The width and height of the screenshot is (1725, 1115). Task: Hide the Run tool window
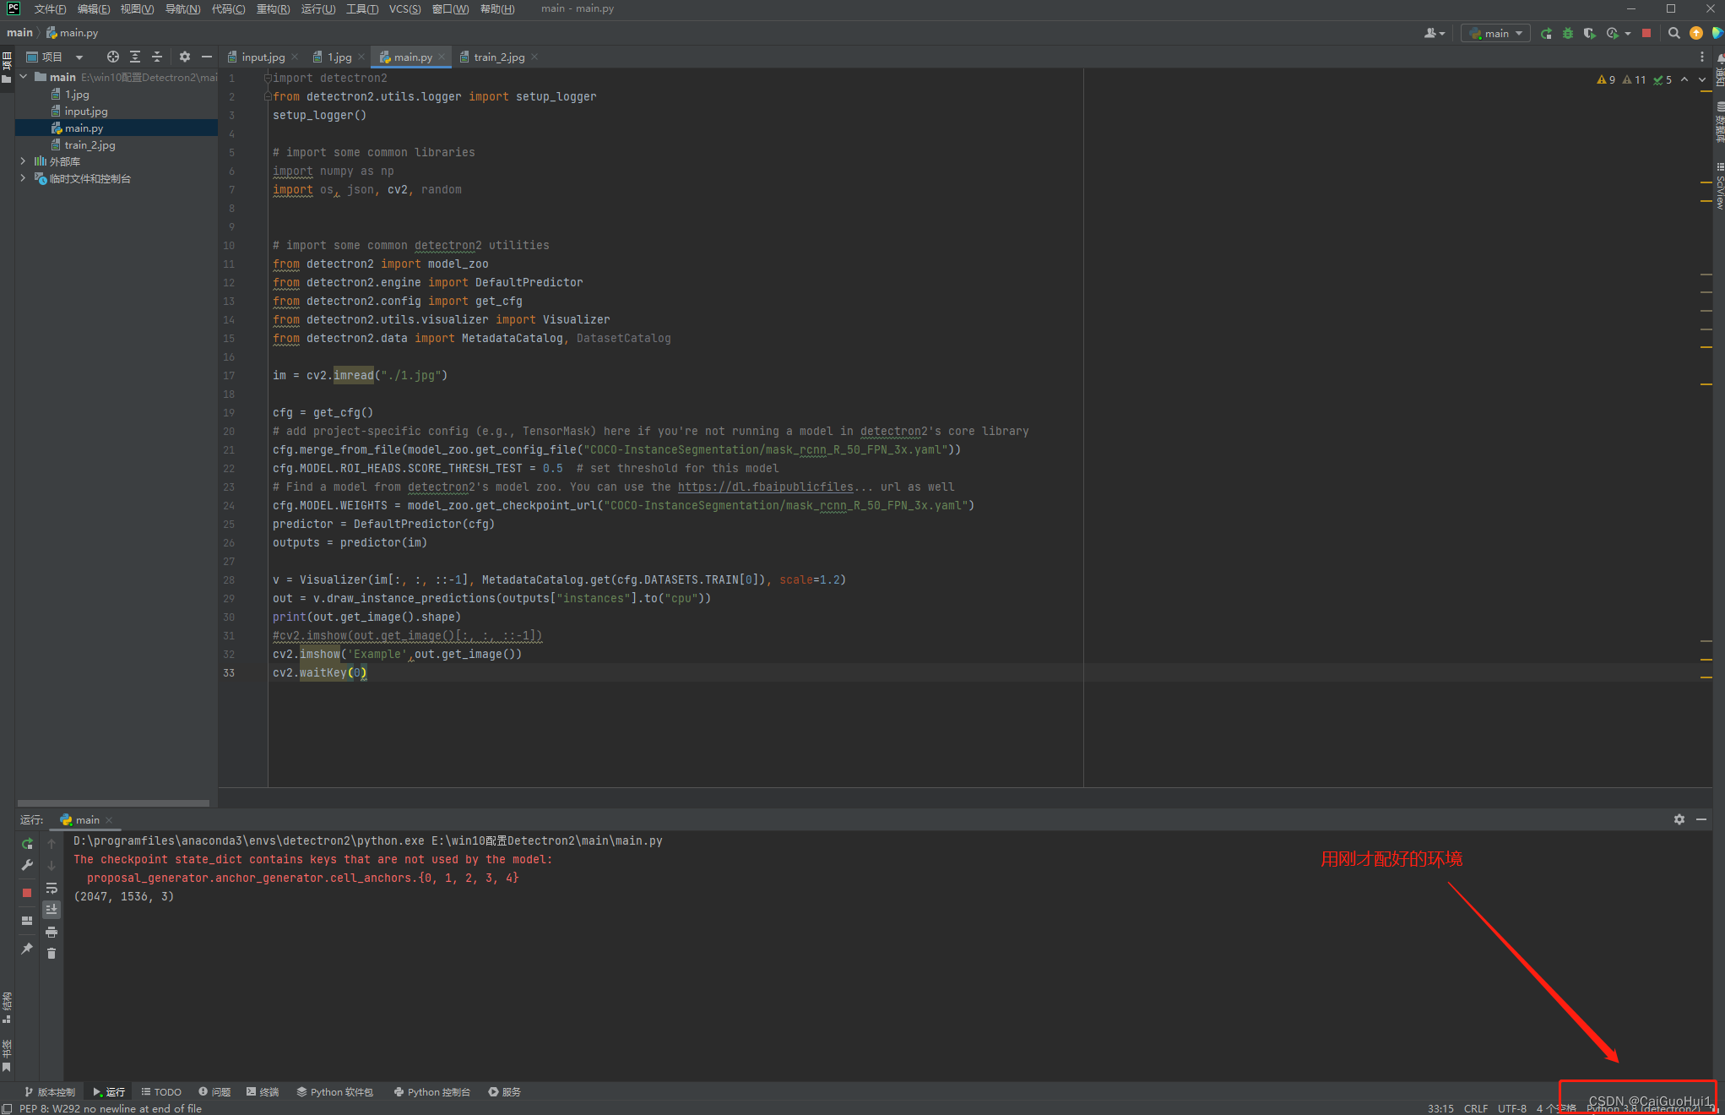[x=1701, y=819]
